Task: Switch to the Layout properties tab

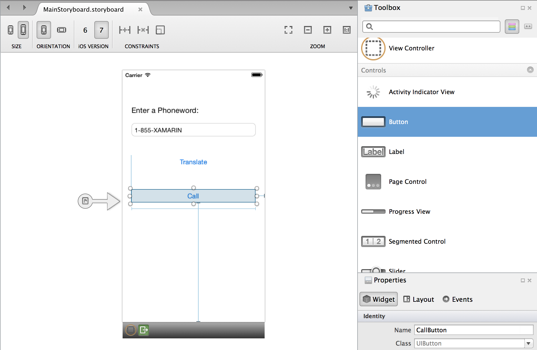Action: coord(419,299)
